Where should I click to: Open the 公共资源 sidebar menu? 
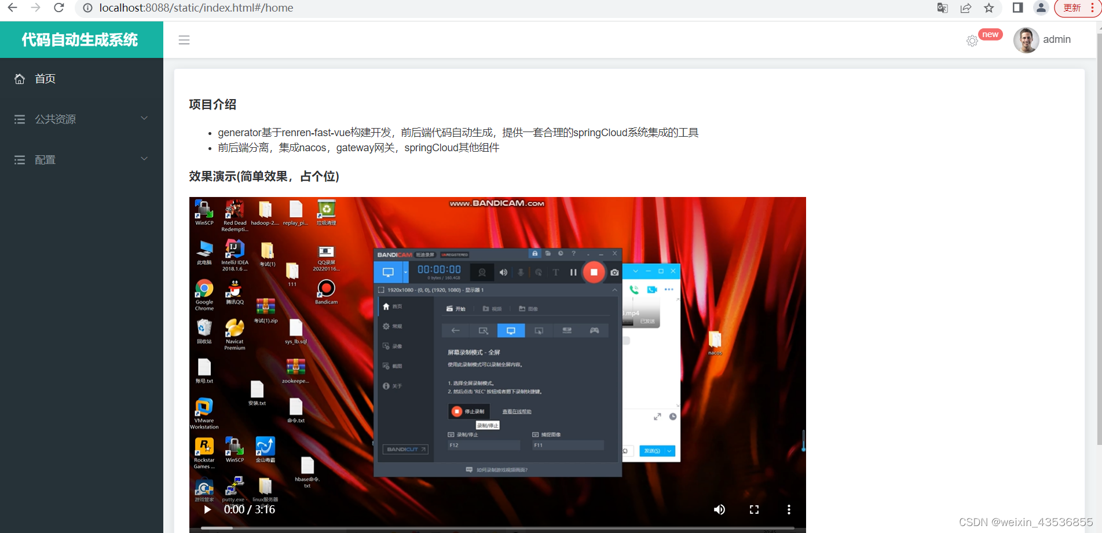82,119
